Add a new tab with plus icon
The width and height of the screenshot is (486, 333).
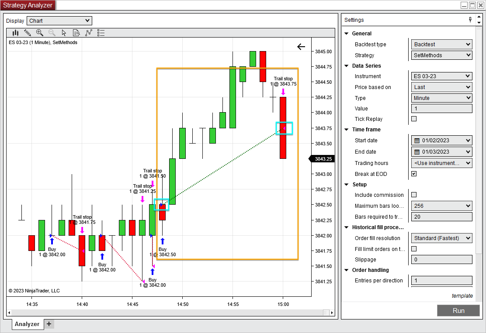coord(49,324)
